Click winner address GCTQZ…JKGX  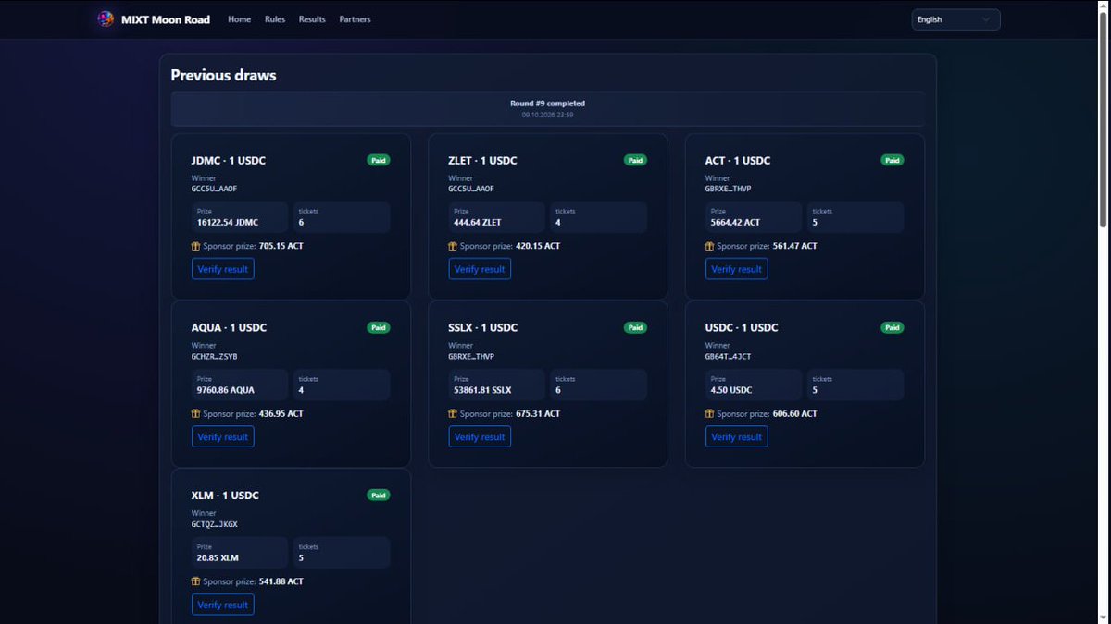coord(214,524)
